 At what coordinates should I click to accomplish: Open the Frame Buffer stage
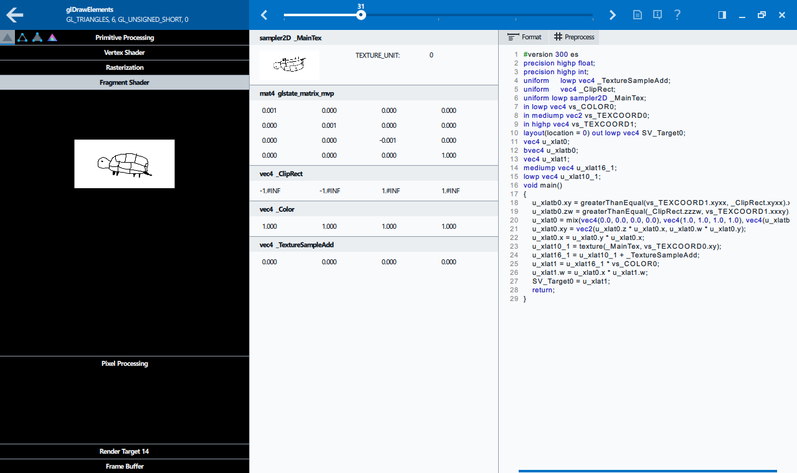point(125,466)
